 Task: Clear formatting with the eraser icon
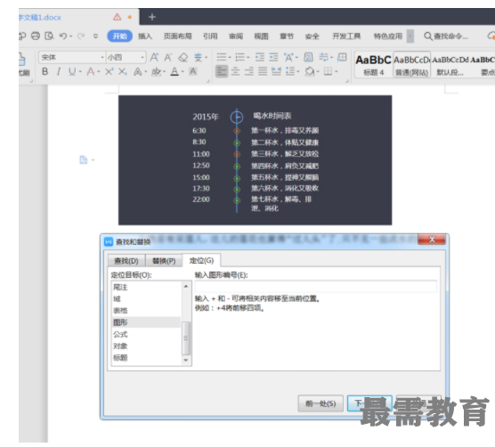coord(183,58)
